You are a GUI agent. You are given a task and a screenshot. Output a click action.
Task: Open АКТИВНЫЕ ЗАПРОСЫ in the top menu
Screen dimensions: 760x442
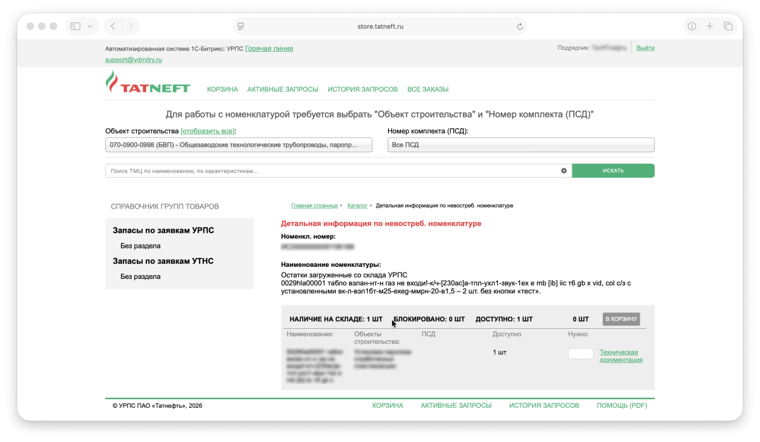(282, 90)
